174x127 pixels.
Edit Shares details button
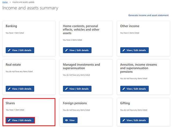click(20, 120)
